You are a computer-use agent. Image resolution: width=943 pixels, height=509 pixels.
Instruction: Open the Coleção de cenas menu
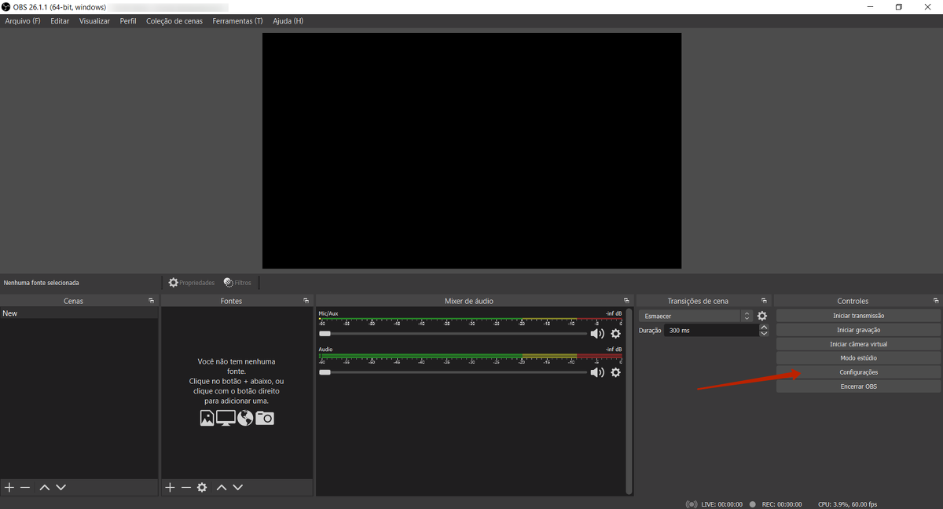click(x=174, y=21)
